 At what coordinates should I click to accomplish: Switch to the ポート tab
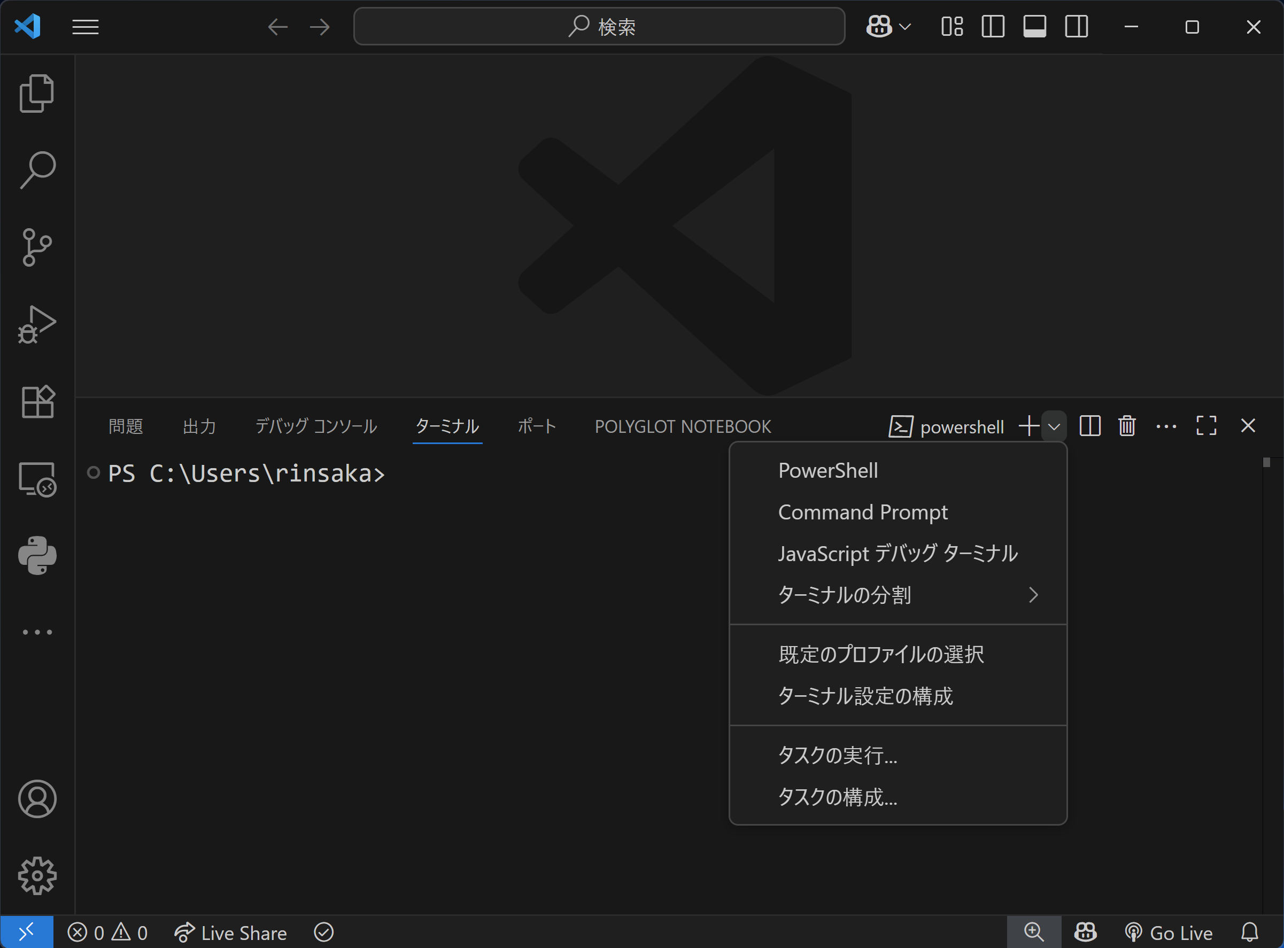(x=537, y=426)
